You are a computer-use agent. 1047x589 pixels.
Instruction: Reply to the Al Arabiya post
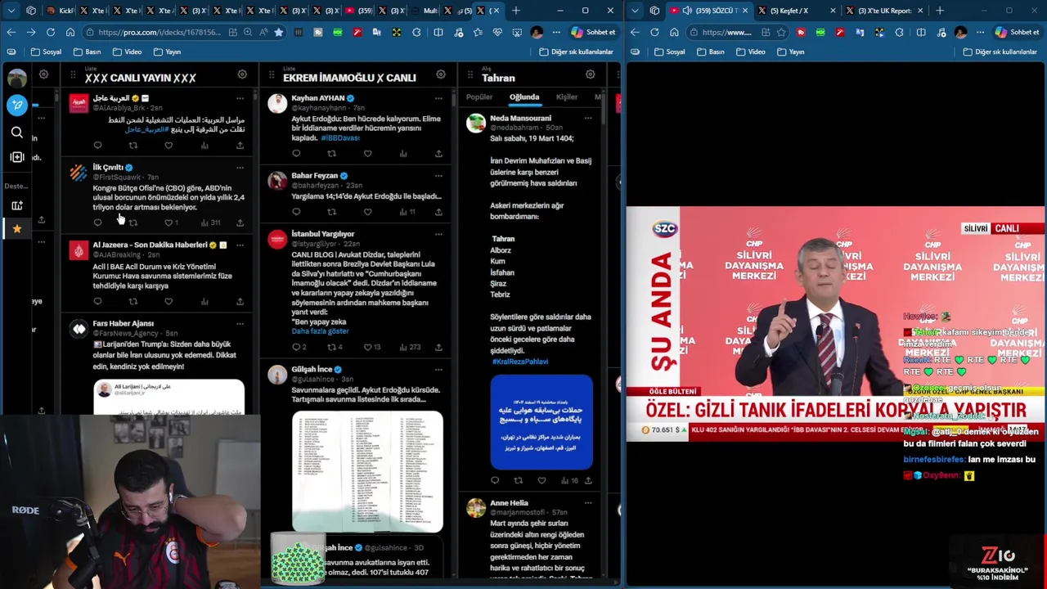[97, 146]
